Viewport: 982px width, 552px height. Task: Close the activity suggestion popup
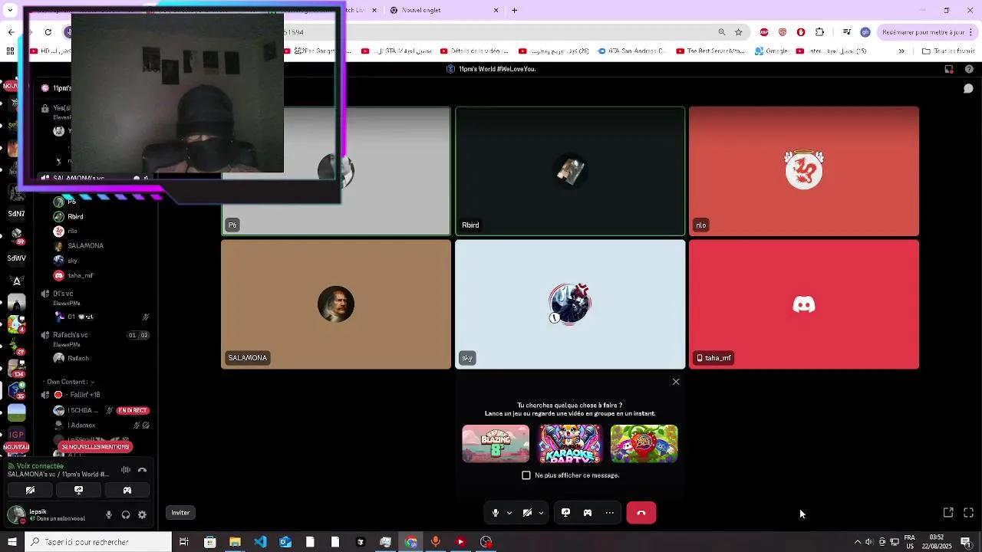(x=676, y=382)
